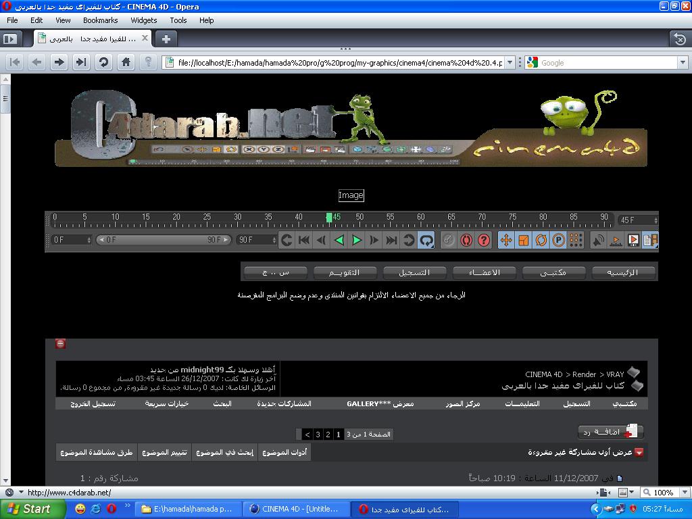Open the closed tabs trash icon
The height and width of the screenshot is (519, 692).
tap(680, 39)
